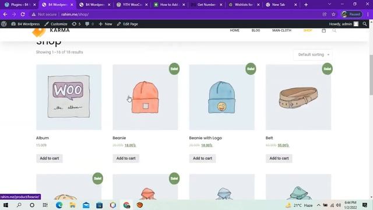Image resolution: width=373 pixels, height=210 pixels.
Task: Click the browser back arrow
Action: point(5,14)
